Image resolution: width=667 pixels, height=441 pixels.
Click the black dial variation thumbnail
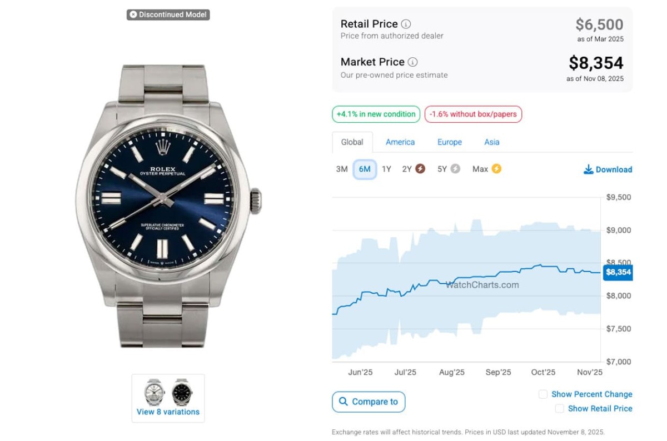click(181, 392)
